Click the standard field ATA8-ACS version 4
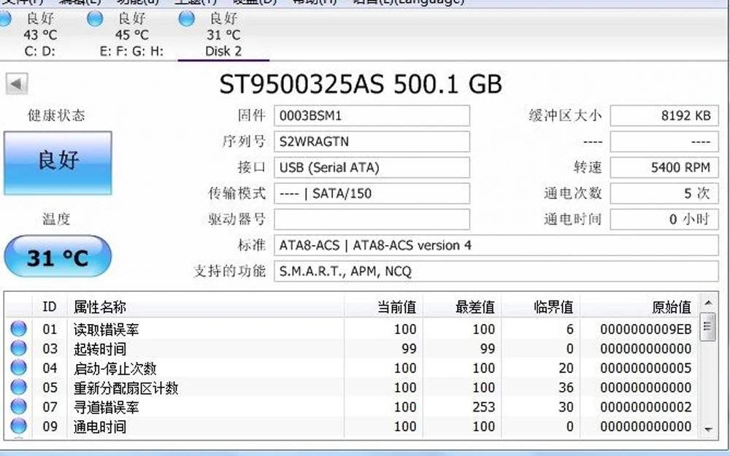 (x=496, y=245)
